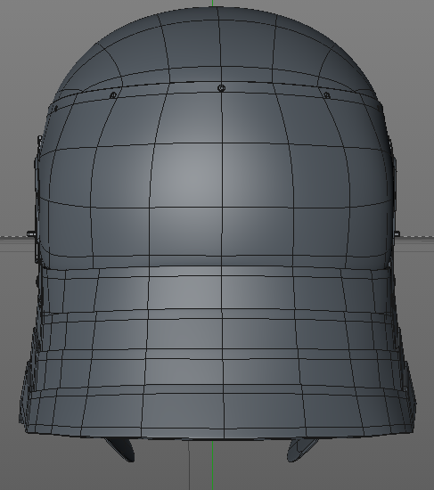Click the green axis line below the helmet

(212, 466)
